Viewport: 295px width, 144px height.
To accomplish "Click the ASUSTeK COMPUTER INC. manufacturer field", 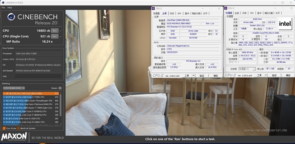I will 193,20.
